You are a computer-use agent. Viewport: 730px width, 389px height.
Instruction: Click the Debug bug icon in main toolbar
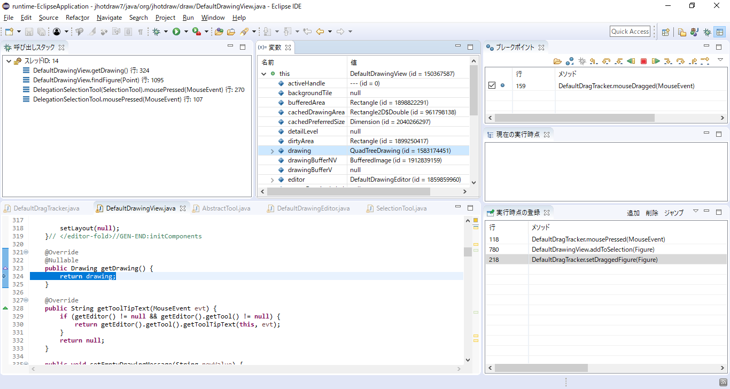click(157, 32)
